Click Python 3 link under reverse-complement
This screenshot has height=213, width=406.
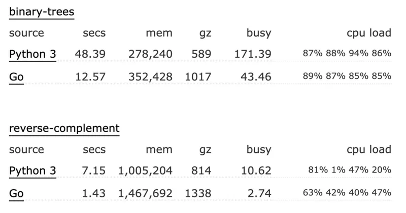coord(32,171)
